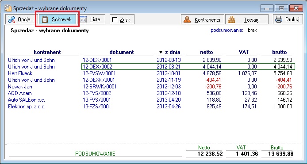Viewport: 307px width, 164px height.
Task: Click the boxes icon on Towary
Action: 231,19
